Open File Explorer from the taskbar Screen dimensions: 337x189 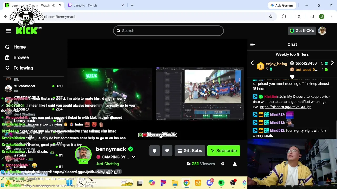tap(175, 183)
